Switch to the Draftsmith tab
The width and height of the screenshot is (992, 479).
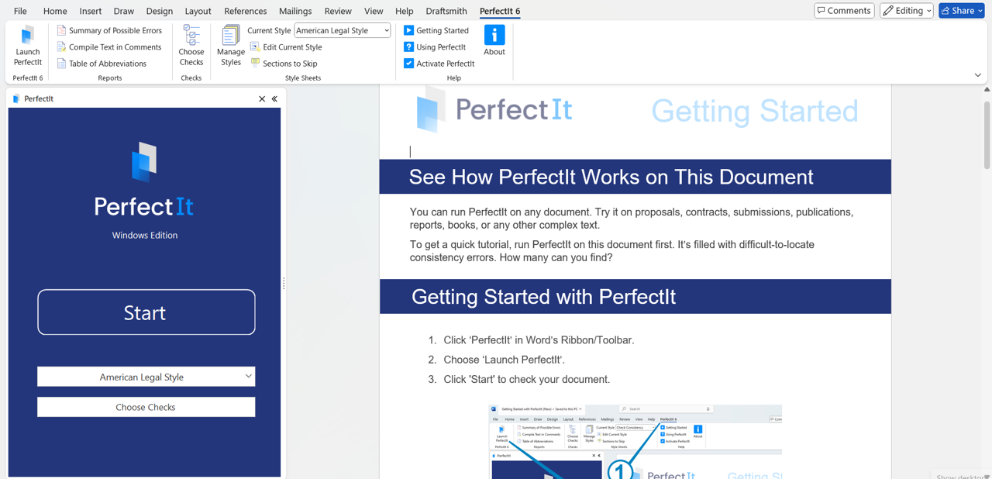pyautogui.click(x=446, y=11)
